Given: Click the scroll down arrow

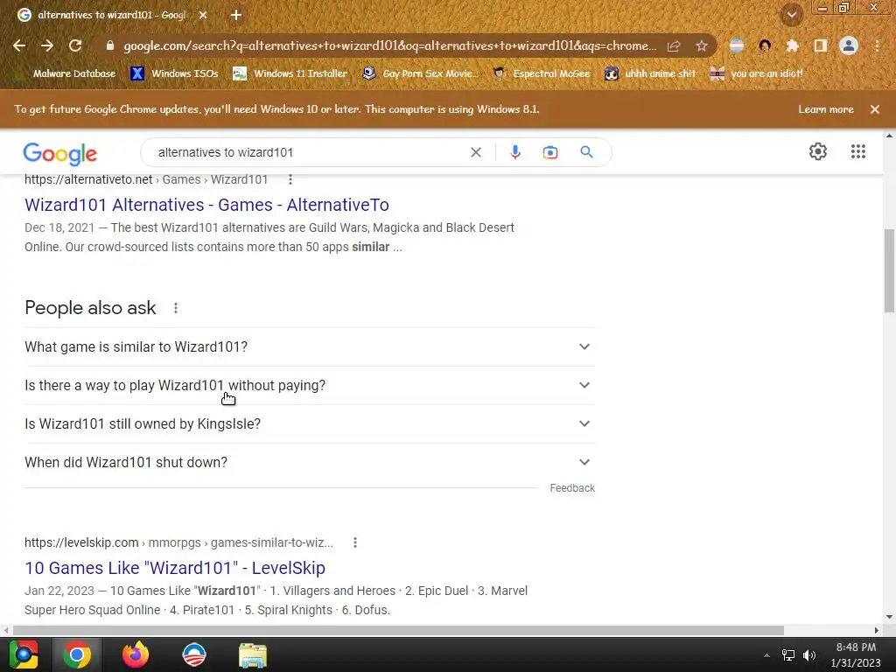Looking at the screenshot, I should pyautogui.click(x=889, y=617).
